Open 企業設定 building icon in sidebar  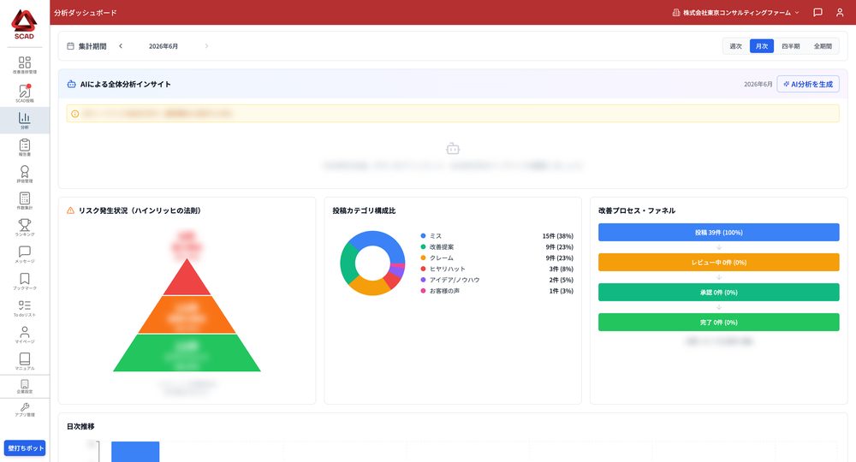click(25, 384)
